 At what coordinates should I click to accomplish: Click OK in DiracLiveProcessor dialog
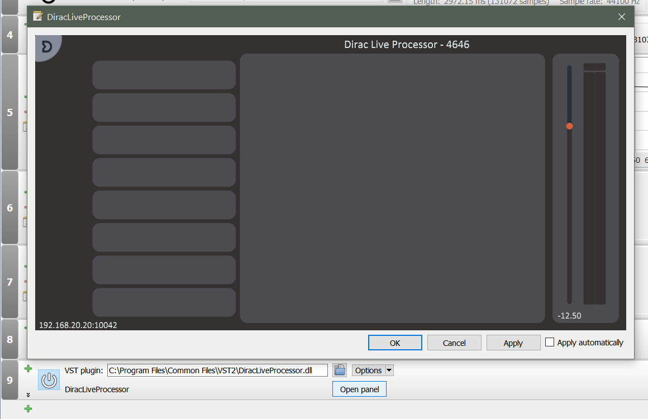point(395,343)
